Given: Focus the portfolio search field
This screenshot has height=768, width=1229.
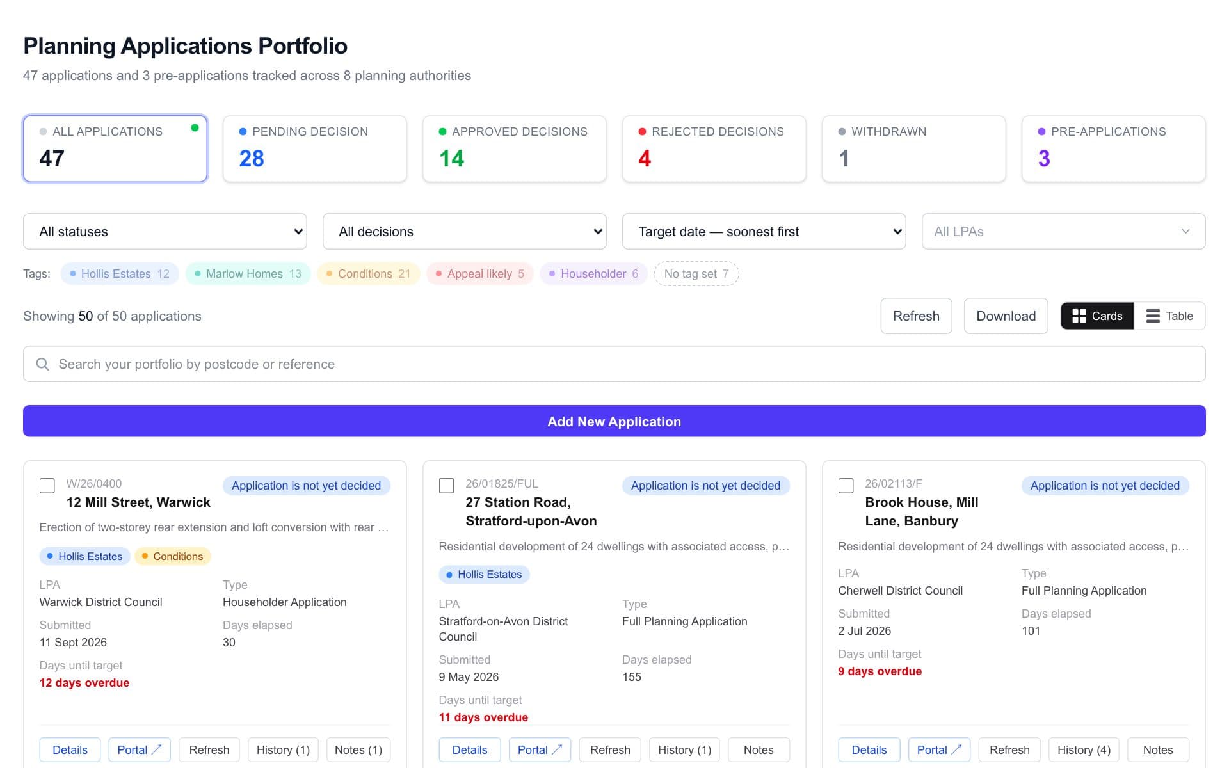Looking at the screenshot, I should tap(614, 364).
